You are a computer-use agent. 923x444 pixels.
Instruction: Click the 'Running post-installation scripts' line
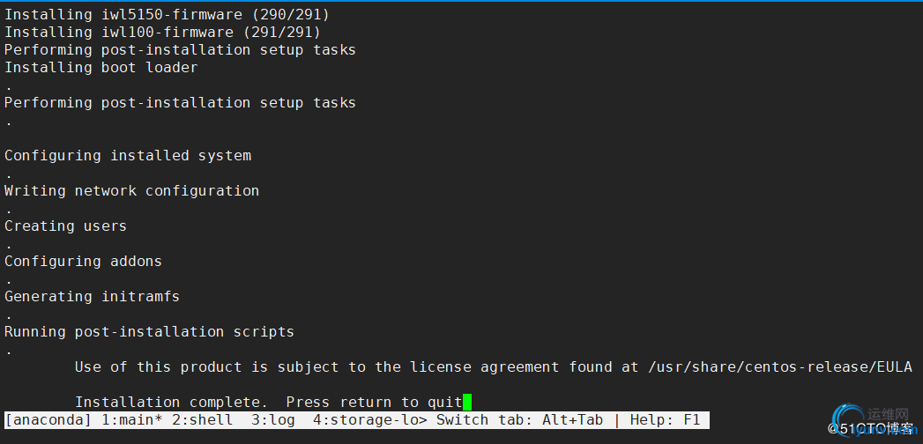pos(150,331)
